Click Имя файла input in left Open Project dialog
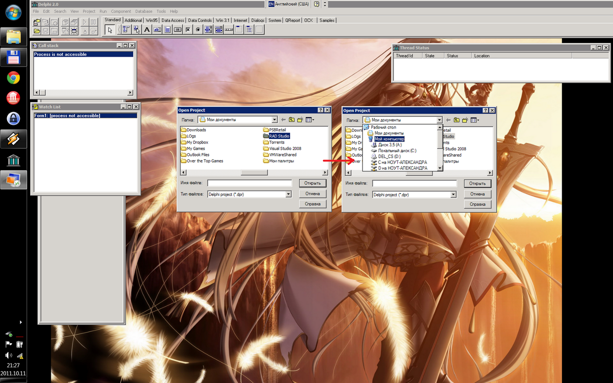The width and height of the screenshot is (613, 383). [250, 183]
